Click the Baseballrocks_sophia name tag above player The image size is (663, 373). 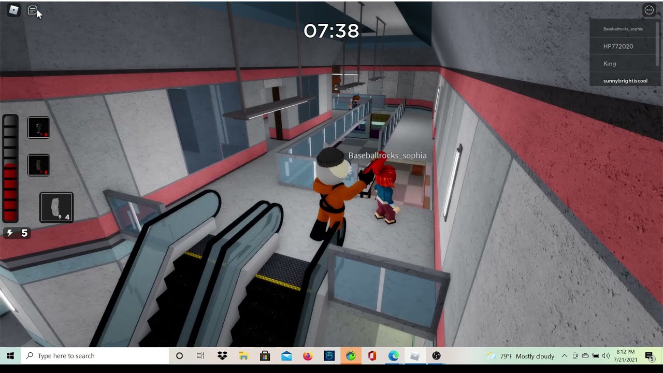pyautogui.click(x=387, y=155)
